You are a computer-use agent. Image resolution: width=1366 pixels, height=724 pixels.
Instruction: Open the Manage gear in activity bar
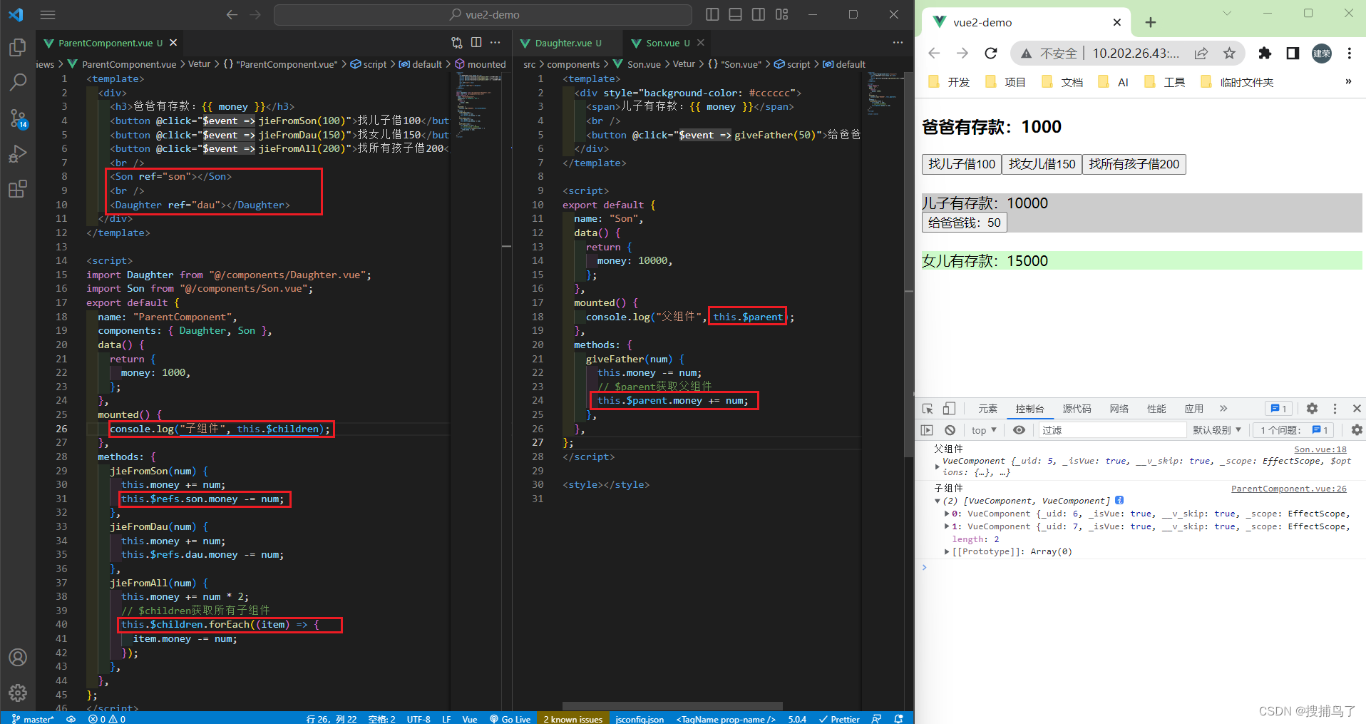coord(18,693)
